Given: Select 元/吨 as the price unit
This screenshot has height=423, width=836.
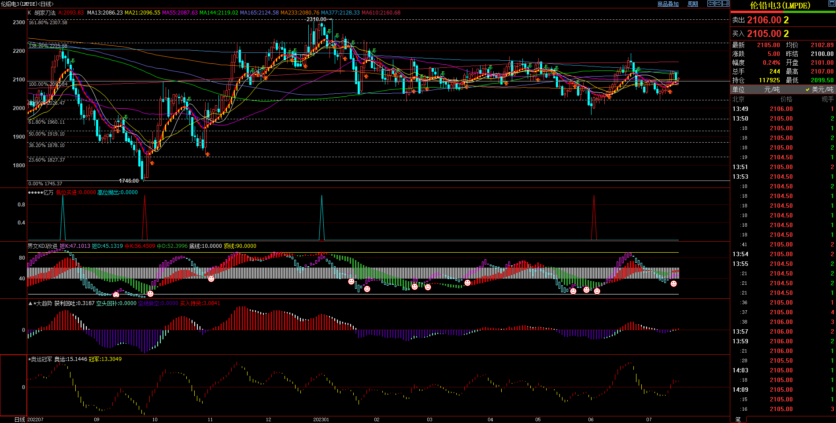Looking at the screenshot, I should [772, 89].
